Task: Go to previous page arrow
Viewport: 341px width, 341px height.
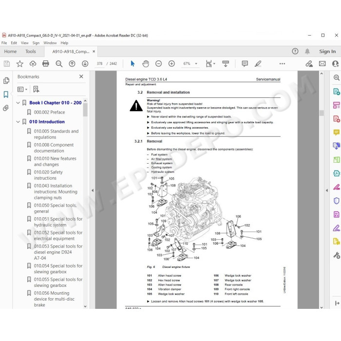Action: click(72, 64)
